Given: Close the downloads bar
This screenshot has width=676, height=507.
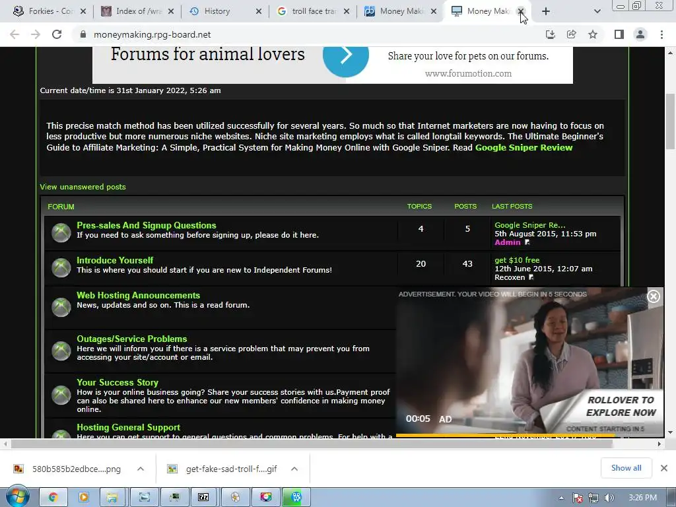Looking at the screenshot, I should tap(664, 468).
